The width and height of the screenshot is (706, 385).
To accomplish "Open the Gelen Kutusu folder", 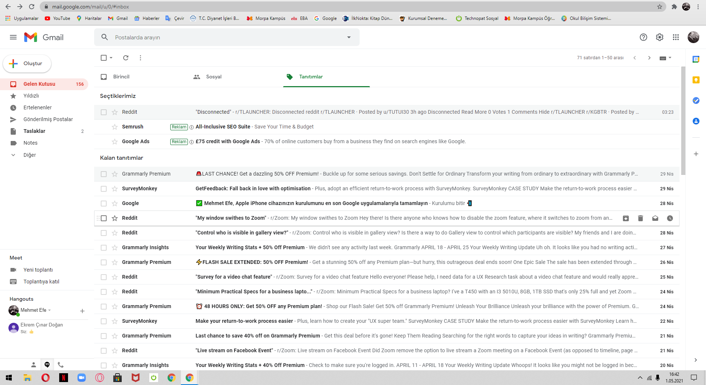I will pos(44,84).
